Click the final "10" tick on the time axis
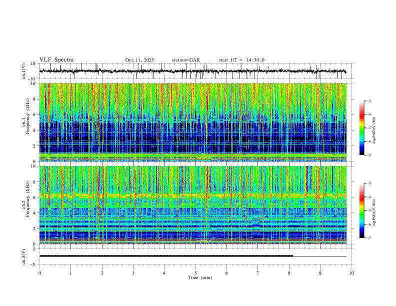 pyautogui.click(x=351, y=273)
